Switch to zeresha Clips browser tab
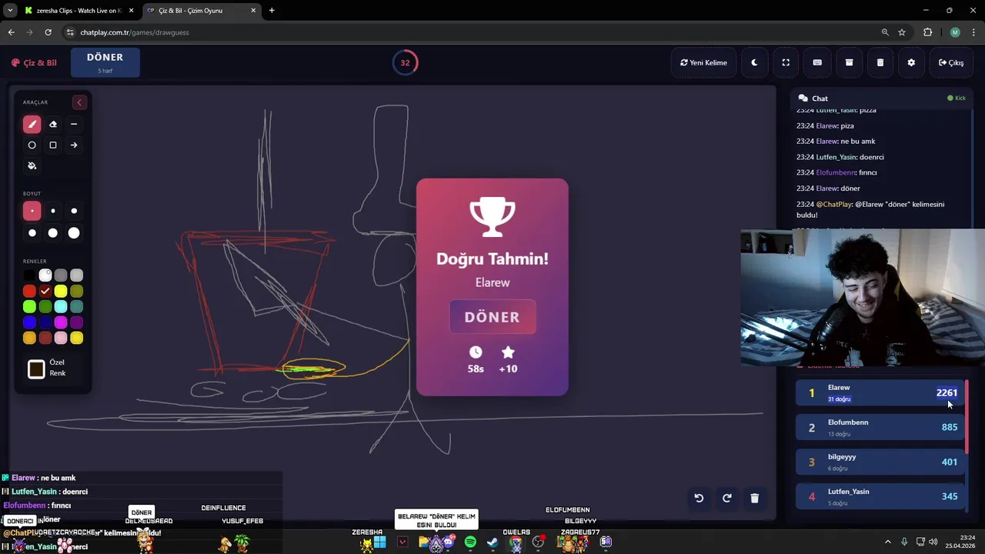Viewport: 985px width, 554px height. (x=78, y=11)
